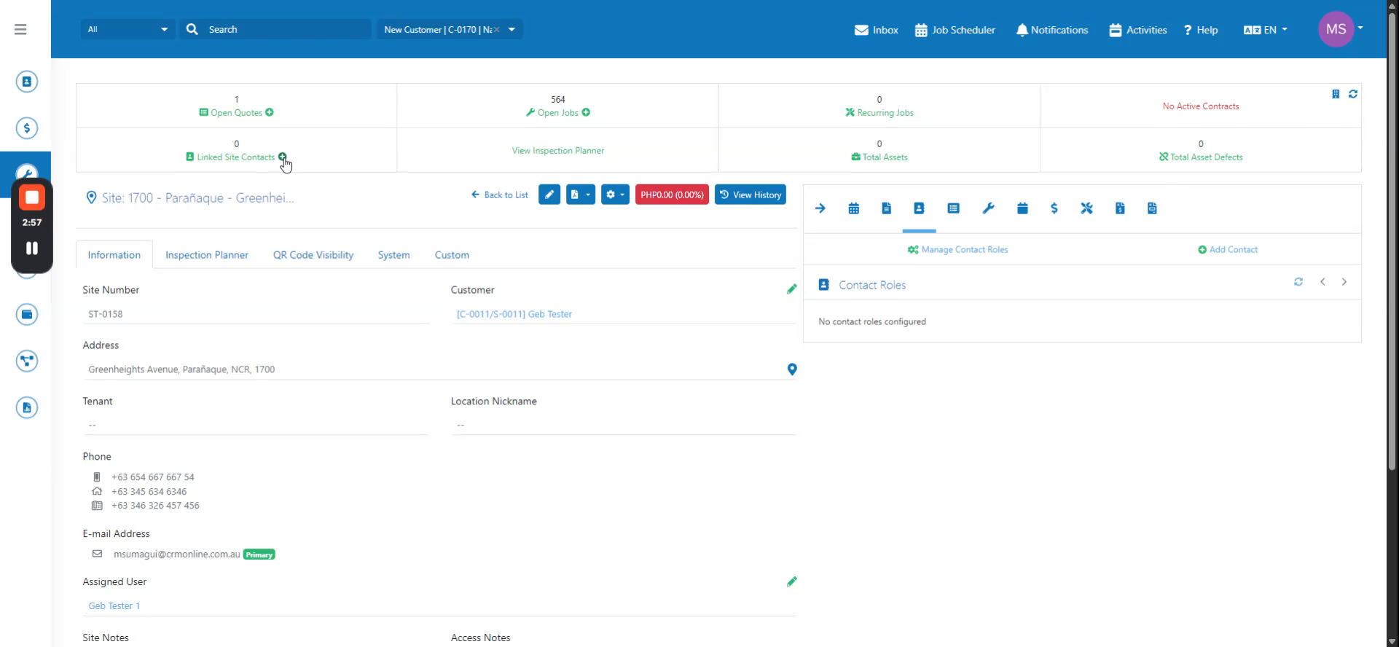Viewport: 1399px width, 647px height.
Task: Open assigned user Geb Tester 1
Action: (x=114, y=606)
